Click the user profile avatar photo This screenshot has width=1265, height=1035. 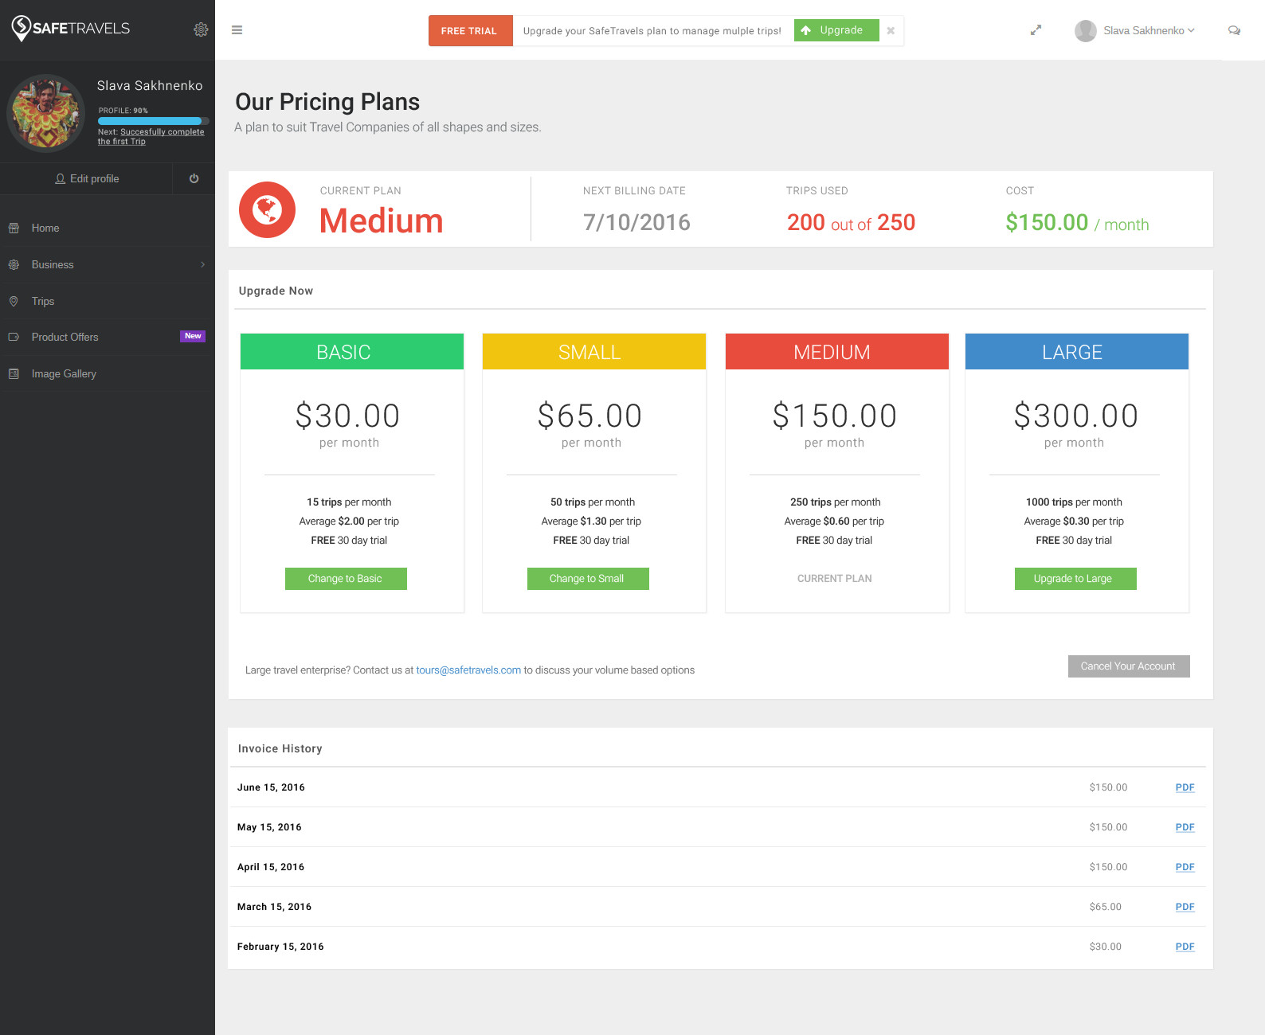tap(45, 113)
